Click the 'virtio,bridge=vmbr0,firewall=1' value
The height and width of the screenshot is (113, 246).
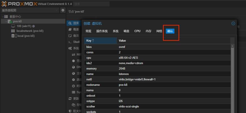pos(137,80)
